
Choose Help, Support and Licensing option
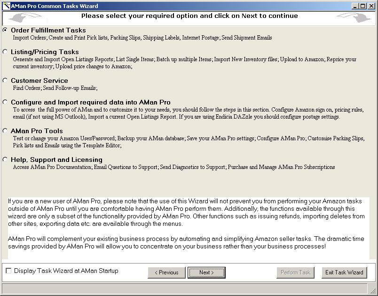(5, 160)
